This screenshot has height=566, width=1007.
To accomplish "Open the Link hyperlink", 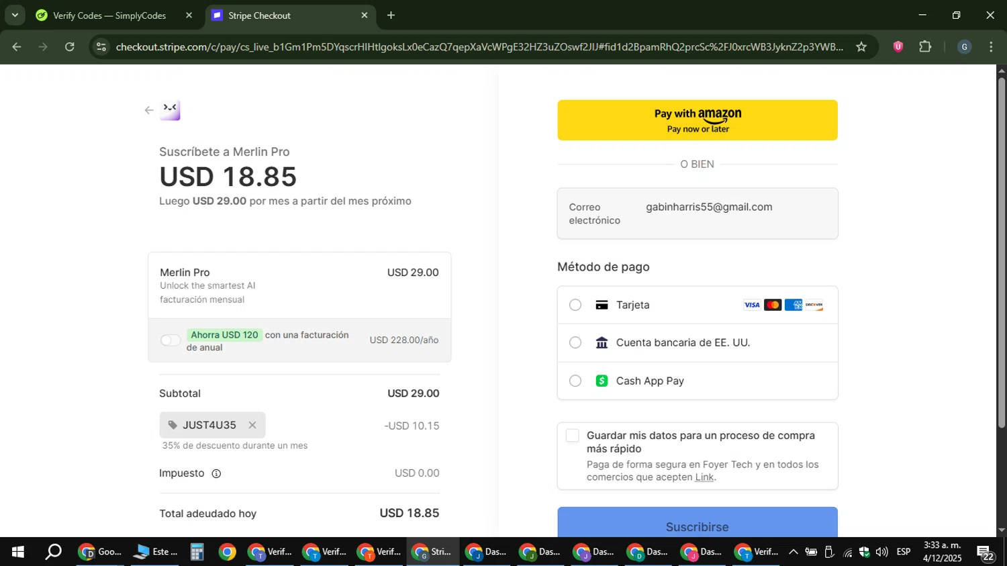I will tap(704, 477).
